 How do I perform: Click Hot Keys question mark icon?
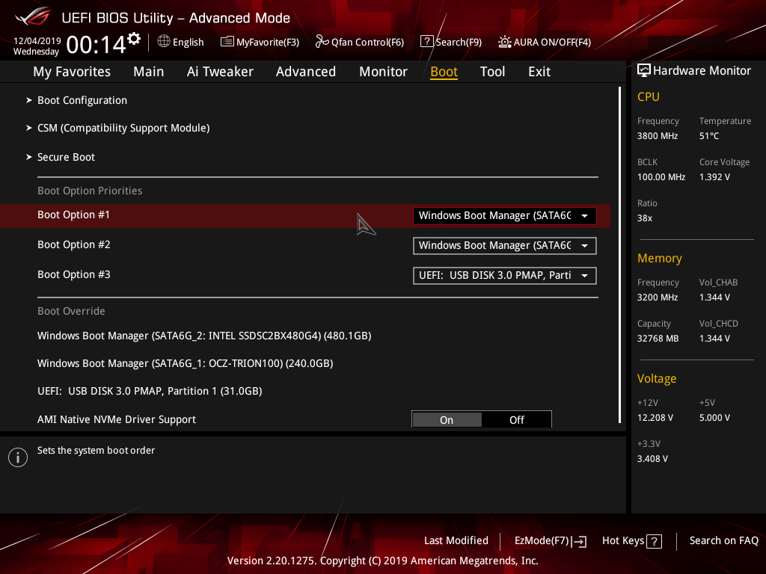[654, 541]
